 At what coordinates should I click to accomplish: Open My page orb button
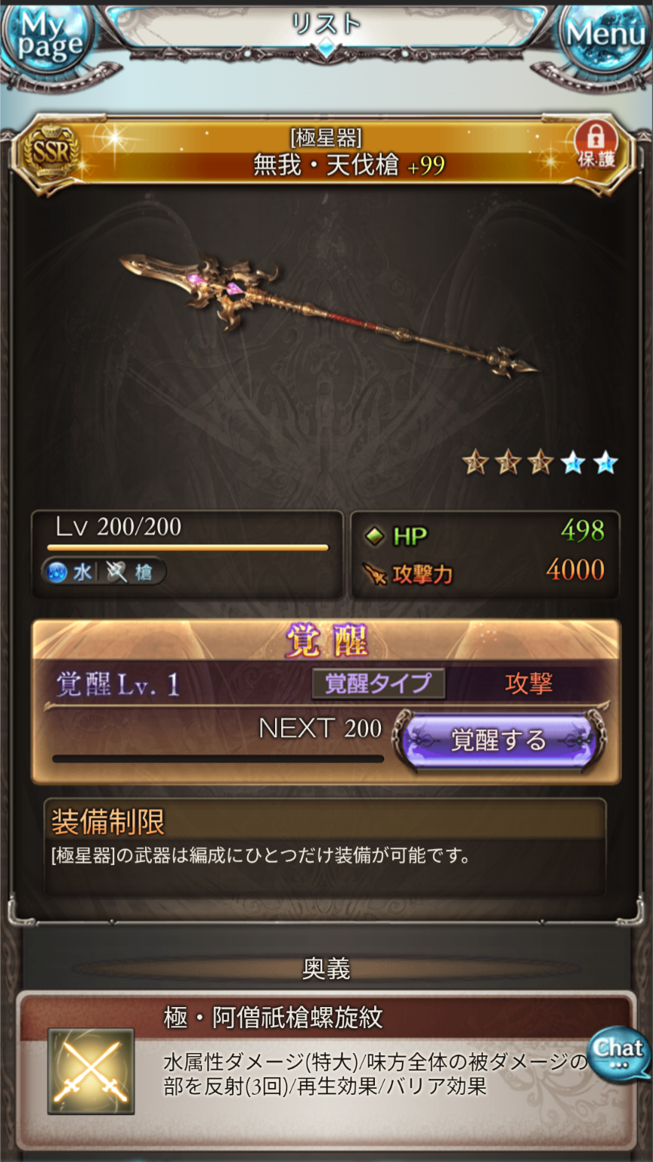tap(45, 38)
